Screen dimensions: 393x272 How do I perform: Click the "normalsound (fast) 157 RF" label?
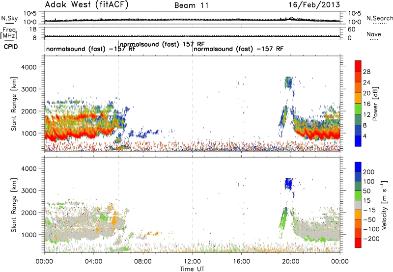point(162,44)
